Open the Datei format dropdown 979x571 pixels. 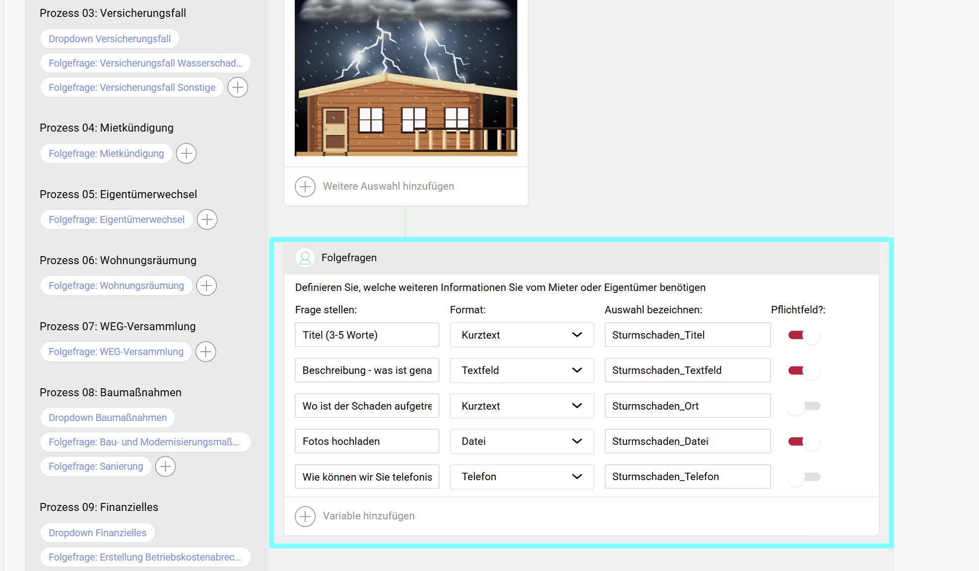pyautogui.click(x=522, y=441)
